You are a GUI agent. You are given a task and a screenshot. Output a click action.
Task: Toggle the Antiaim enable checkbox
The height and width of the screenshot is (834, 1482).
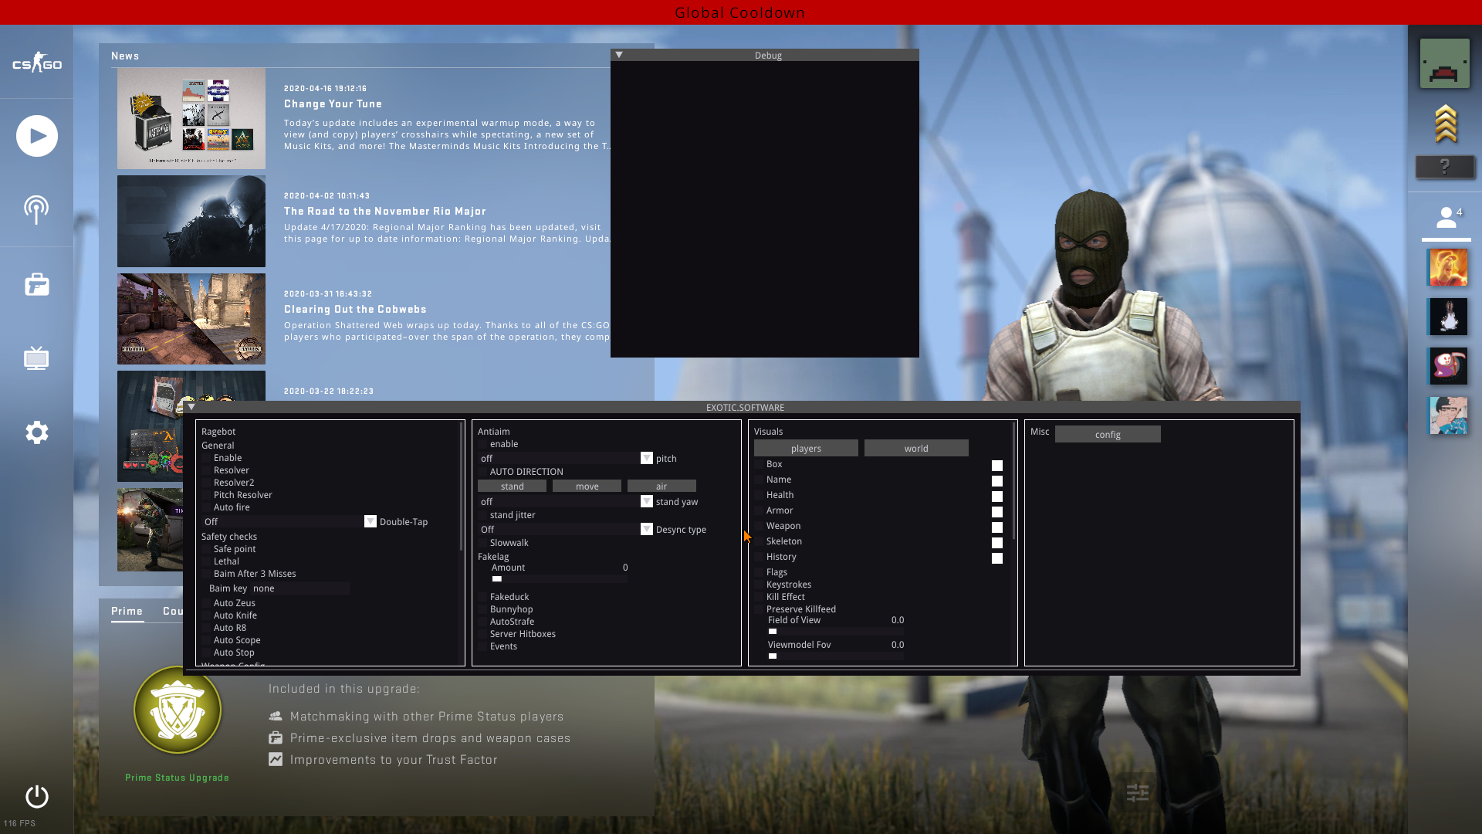[x=483, y=444]
